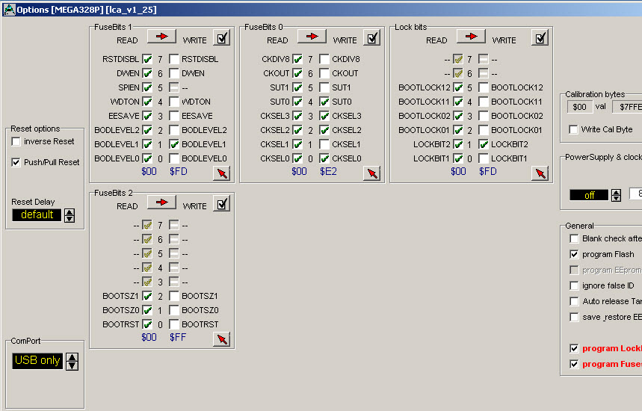Enable Write Cal Byte checkbox
642x411 pixels.
point(574,130)
